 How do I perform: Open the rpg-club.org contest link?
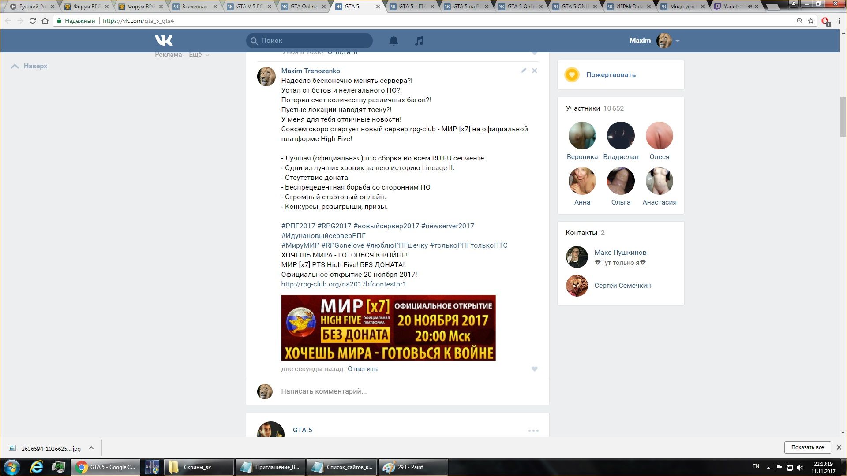(344, 284)
